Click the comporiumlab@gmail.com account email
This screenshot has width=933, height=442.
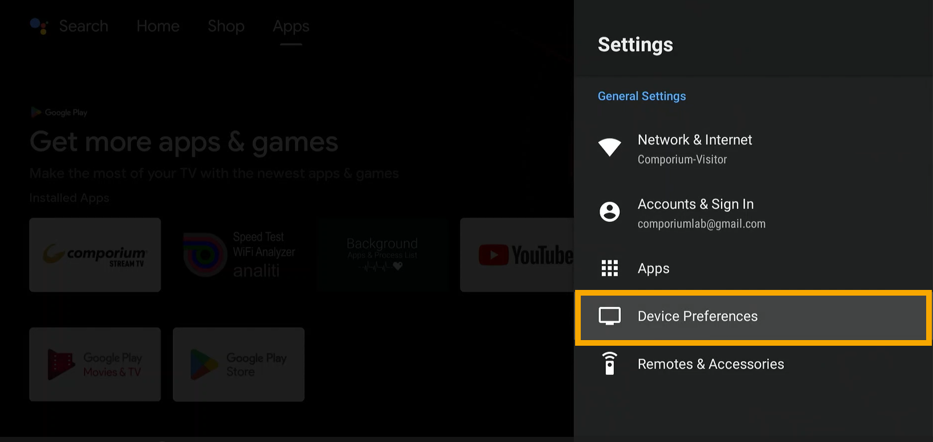point(702,224)
